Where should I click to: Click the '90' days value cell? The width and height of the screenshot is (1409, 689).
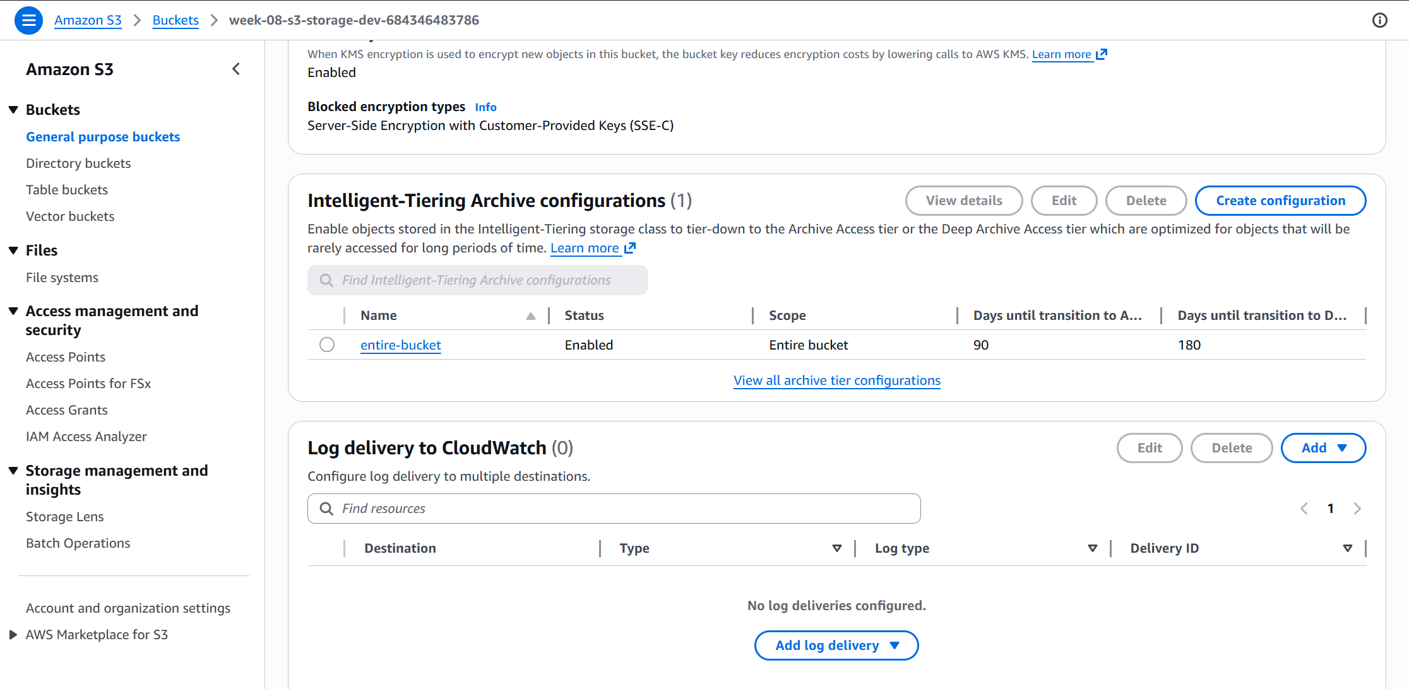(981, 345)
